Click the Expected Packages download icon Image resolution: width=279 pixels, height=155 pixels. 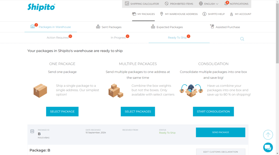point(153,26)
